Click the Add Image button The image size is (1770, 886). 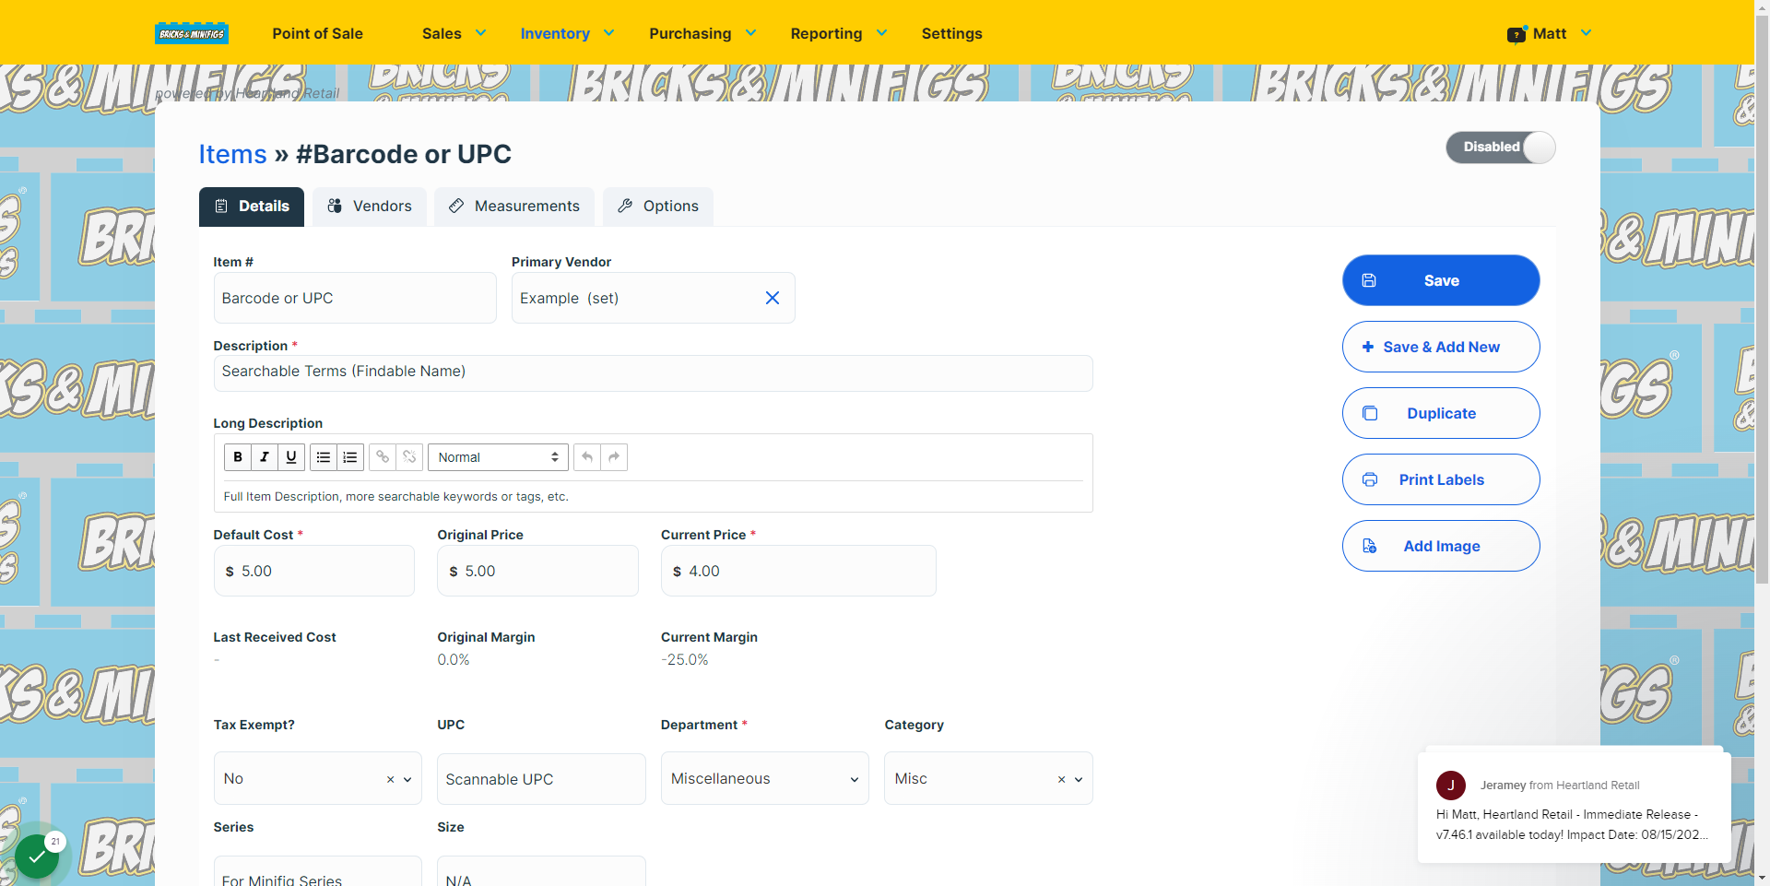tap(1441, 546)
